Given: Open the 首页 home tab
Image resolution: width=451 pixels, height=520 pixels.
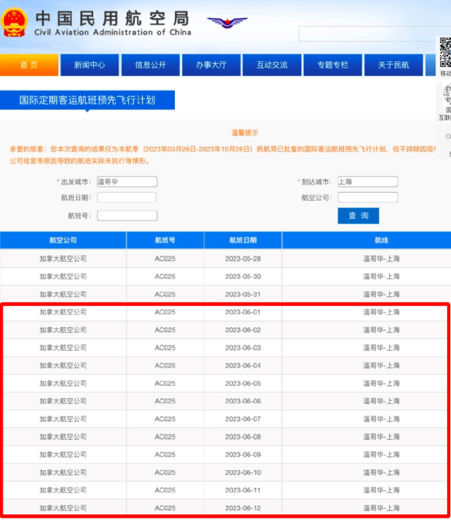Looking at the screenshot, I should pyautogui.click(x=29, y=65).
